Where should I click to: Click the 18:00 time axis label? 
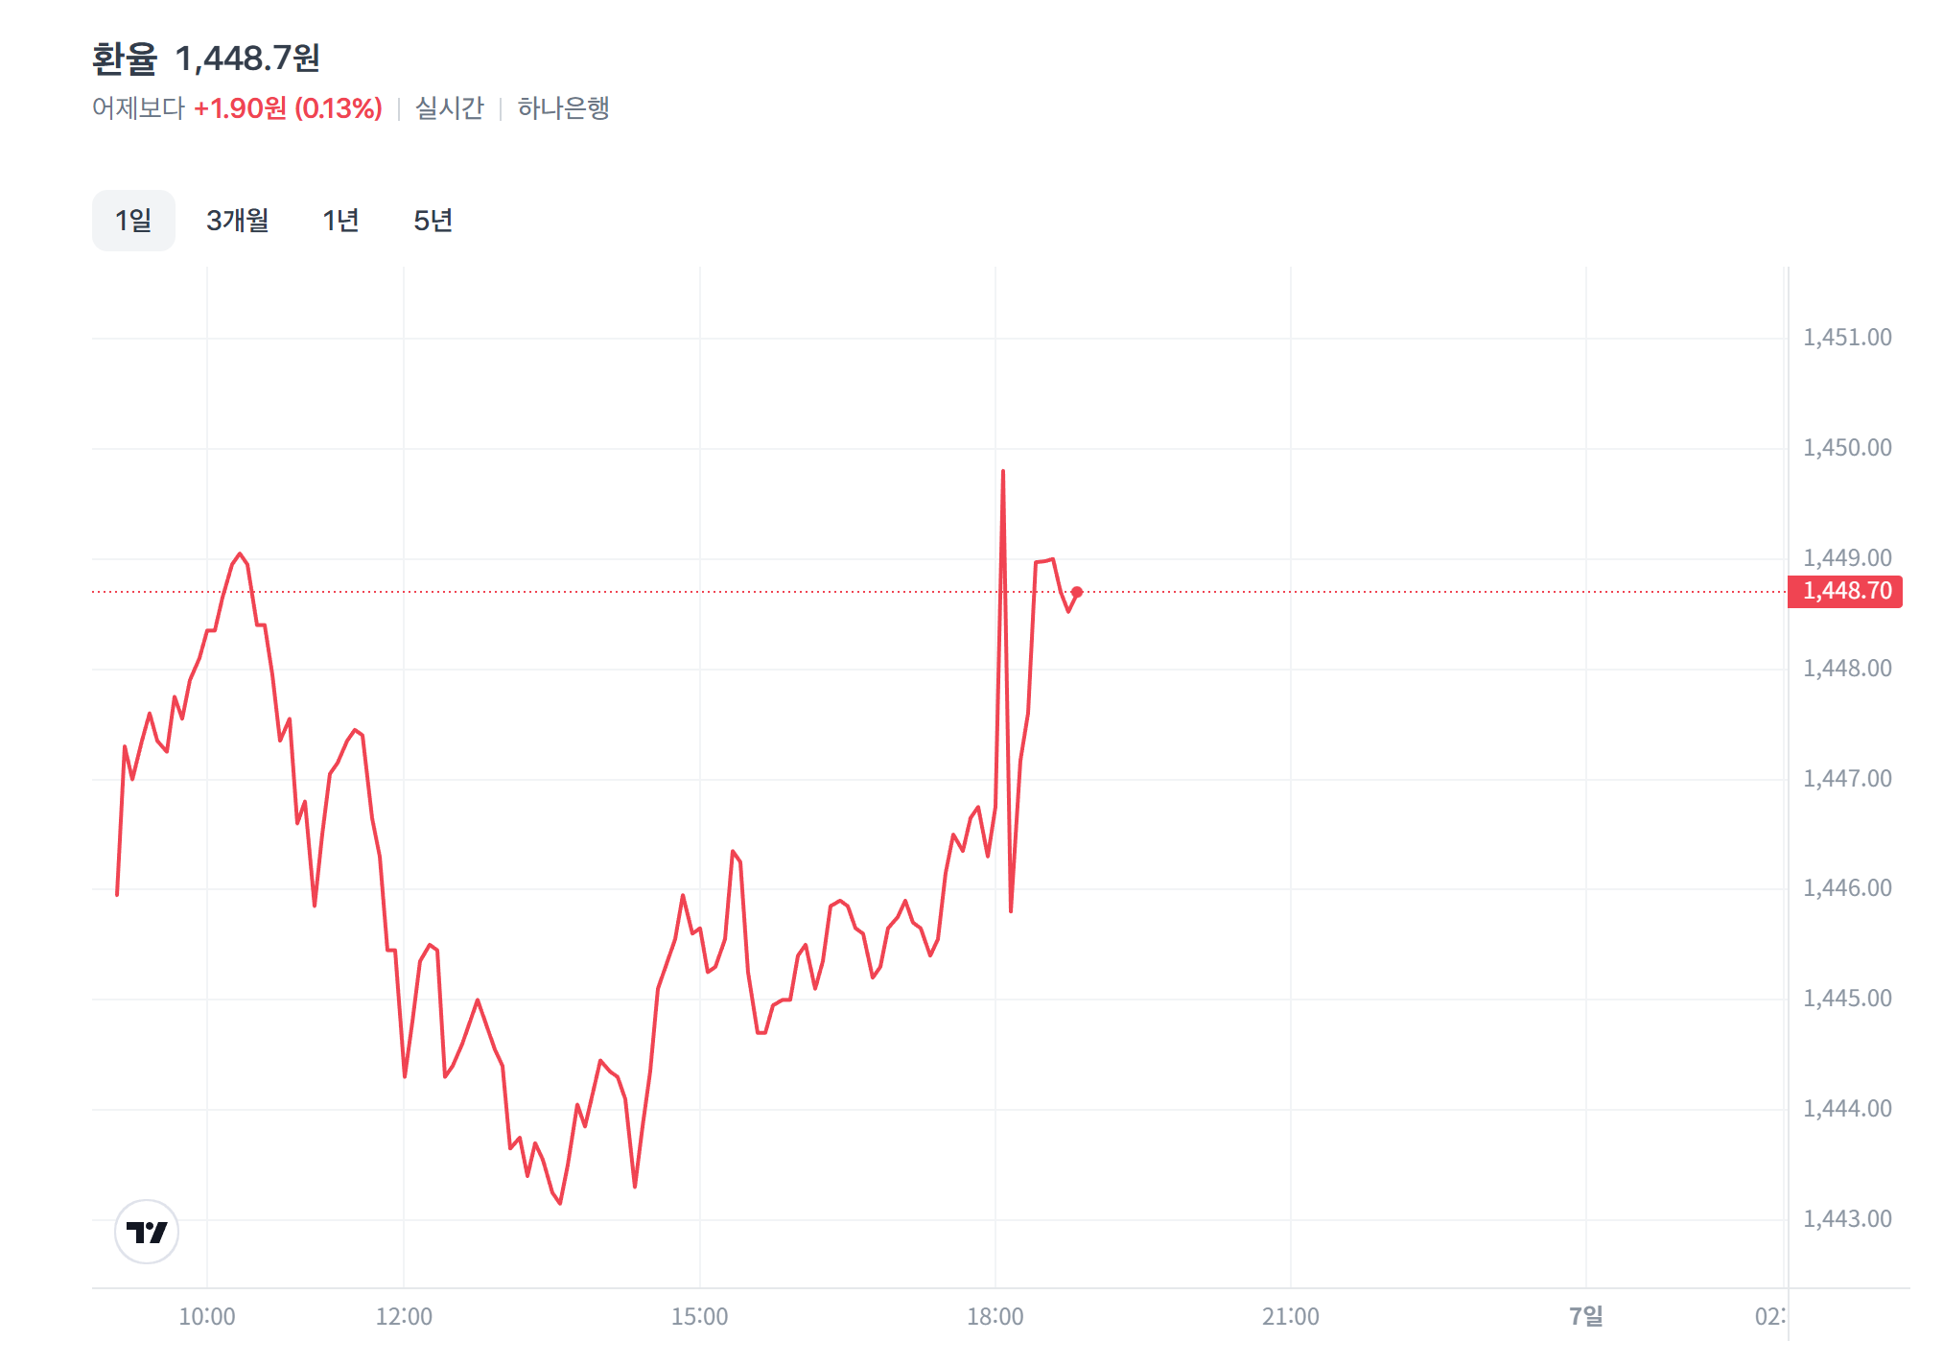995,1317
